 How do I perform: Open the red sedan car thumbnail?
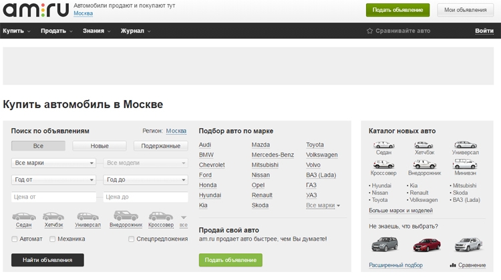tap(427, 245)
